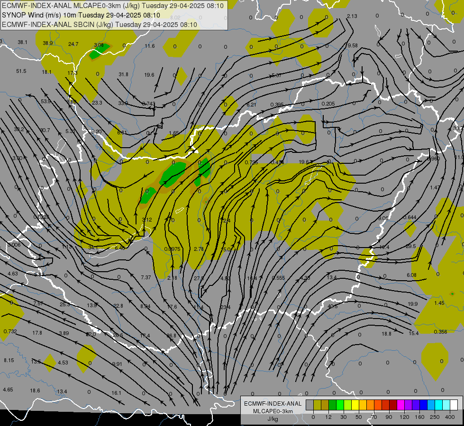Image resolution: width=464 pixels, height=426 pixels.
Task: Select the cyan swatch in the color scale
Action: click(x=438, y=405)
